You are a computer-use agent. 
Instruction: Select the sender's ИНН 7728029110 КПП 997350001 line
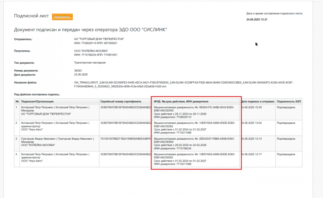tap(95, 43)
